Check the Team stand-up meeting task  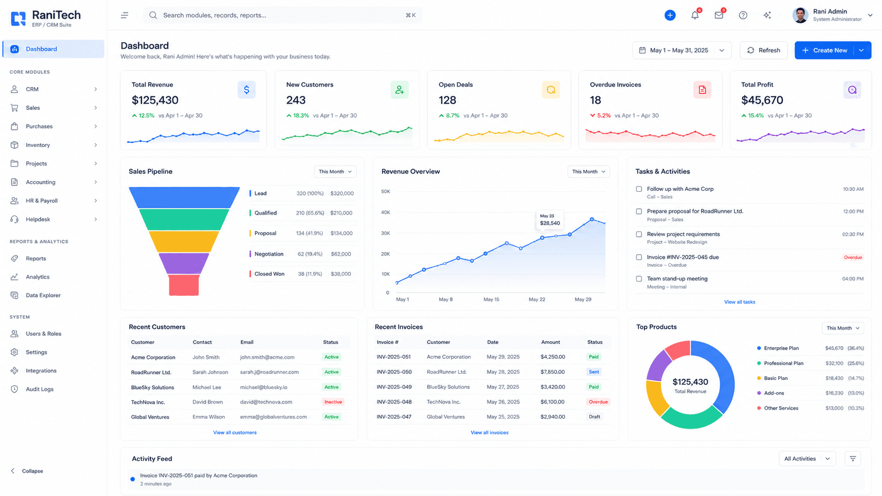(x=639, y=279)
